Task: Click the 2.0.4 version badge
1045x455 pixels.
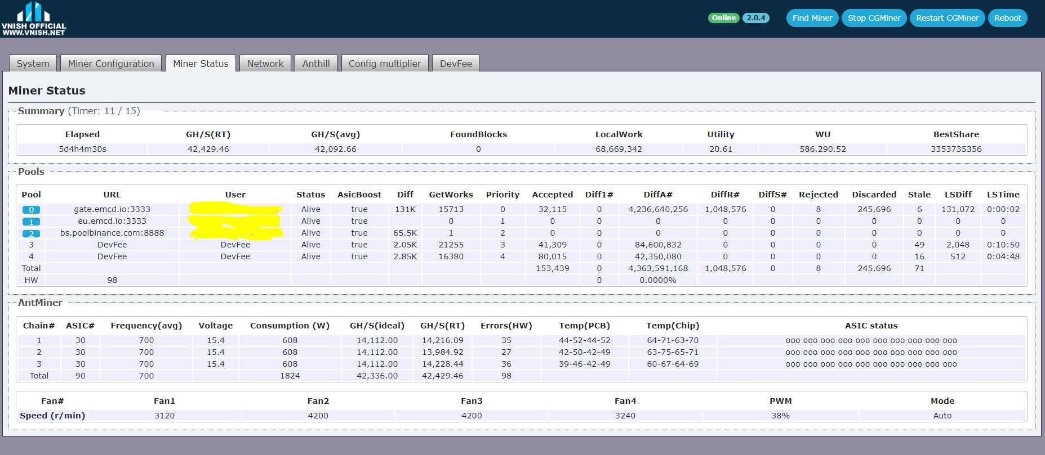Action: (755, 18)
